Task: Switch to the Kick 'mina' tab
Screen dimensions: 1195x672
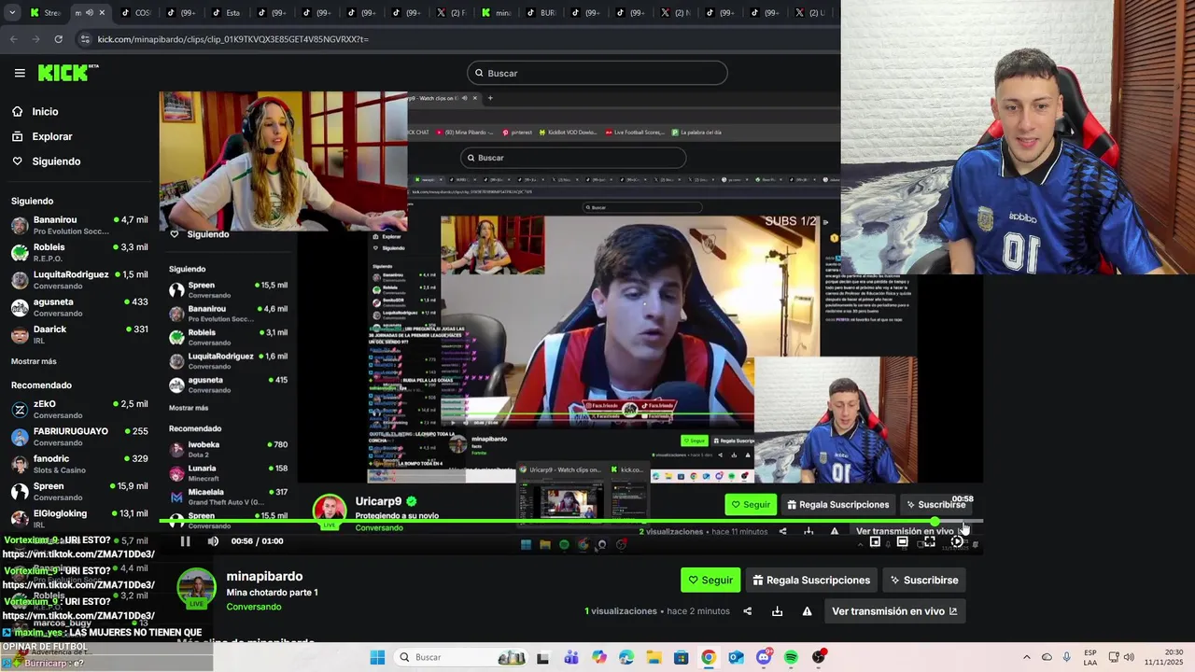Action: point(495,13)
